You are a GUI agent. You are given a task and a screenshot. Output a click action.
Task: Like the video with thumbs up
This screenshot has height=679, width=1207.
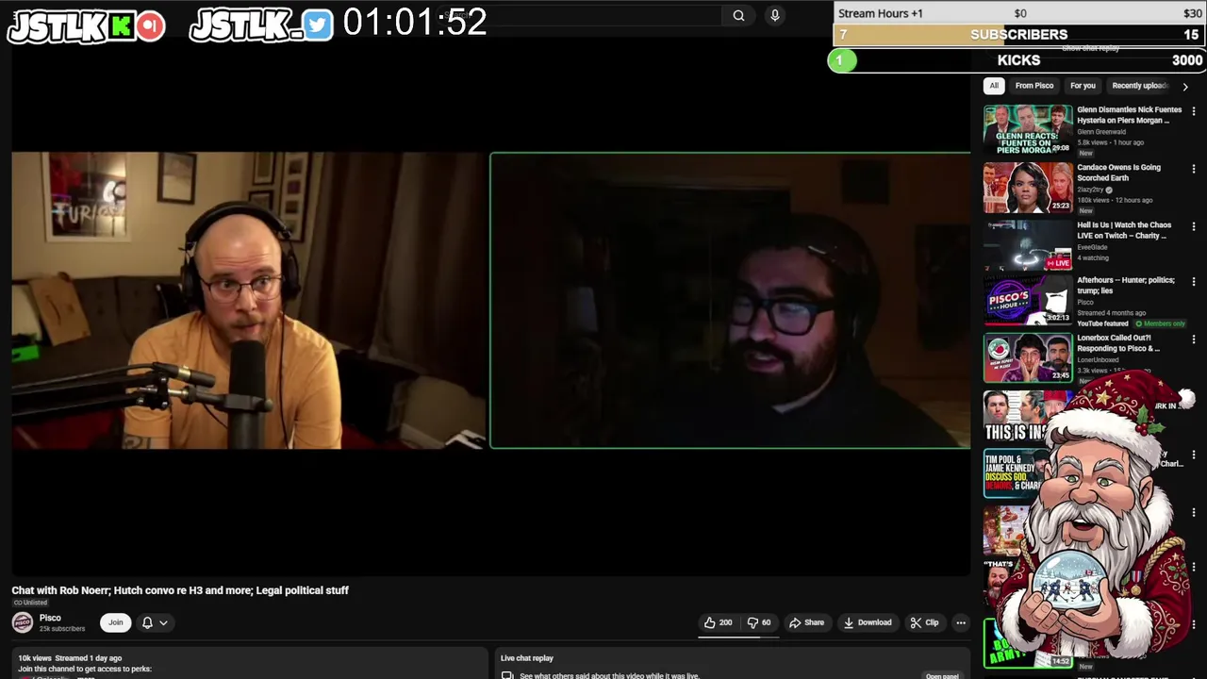718,622
